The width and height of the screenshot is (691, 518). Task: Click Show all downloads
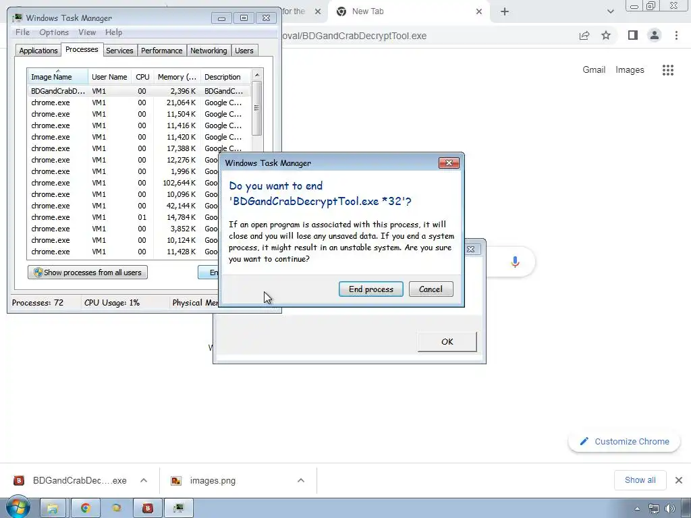pyautogui.click(x=640, y=480)
